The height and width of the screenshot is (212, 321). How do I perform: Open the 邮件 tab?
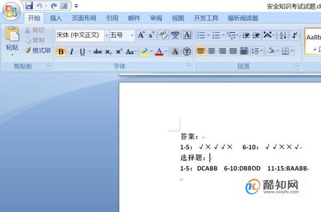134,18
